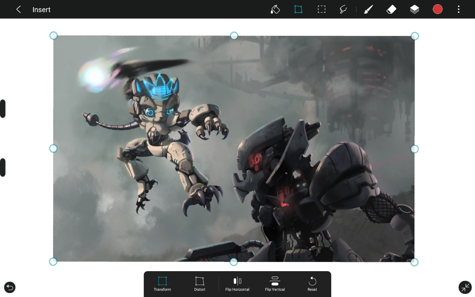
Task: Click the upper left-edge slider handle
Action: pyautogui.click(x=3, y=109)
